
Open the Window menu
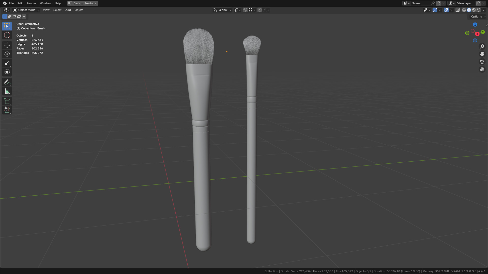coord(45,3)
